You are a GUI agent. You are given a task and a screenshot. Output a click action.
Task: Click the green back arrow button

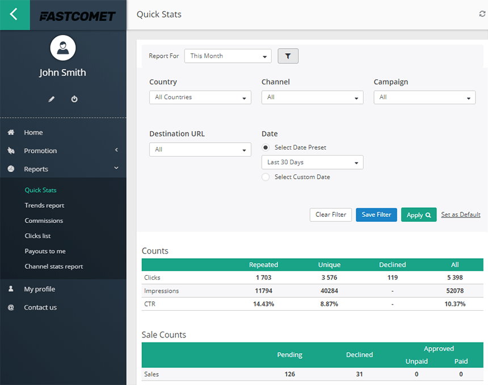tap(15, 15)
